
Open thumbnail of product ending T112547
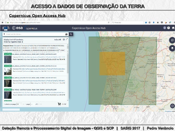click(x=8, y=95)
